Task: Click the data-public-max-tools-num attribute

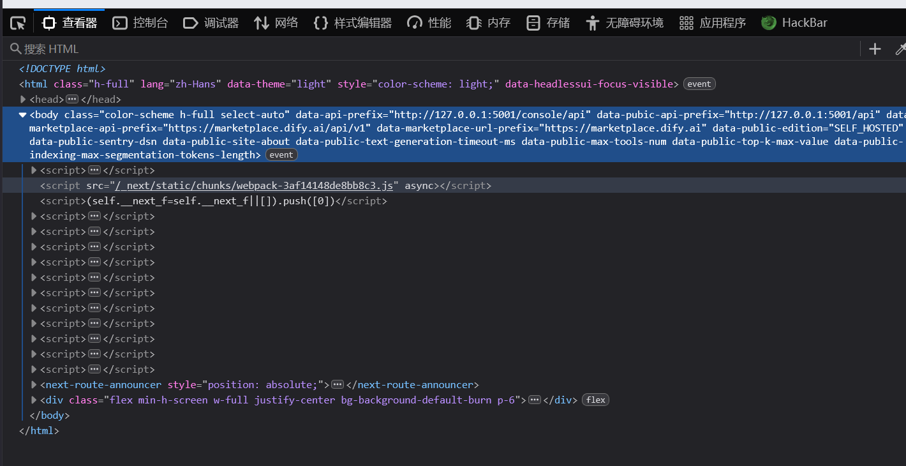Action: (594, 142)
